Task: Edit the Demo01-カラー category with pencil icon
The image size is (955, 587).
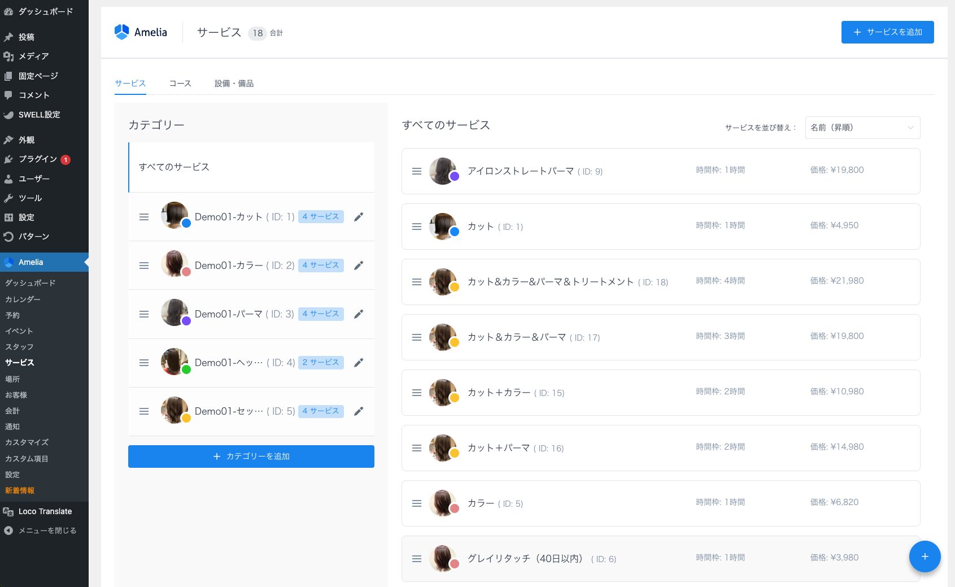Action: pos(359,266)
